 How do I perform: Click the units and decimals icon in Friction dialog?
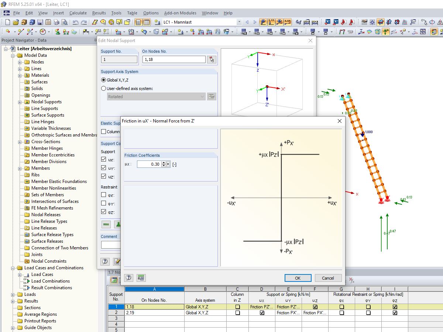[x=141, y=278]
